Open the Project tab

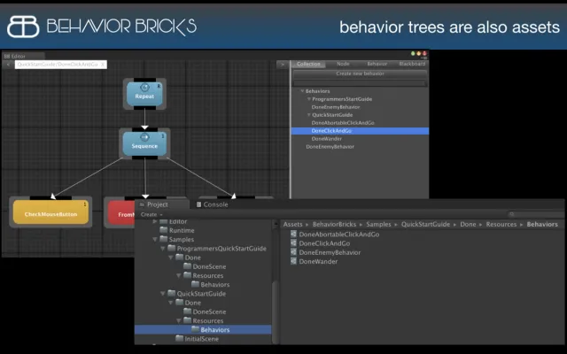coord(162,204)
